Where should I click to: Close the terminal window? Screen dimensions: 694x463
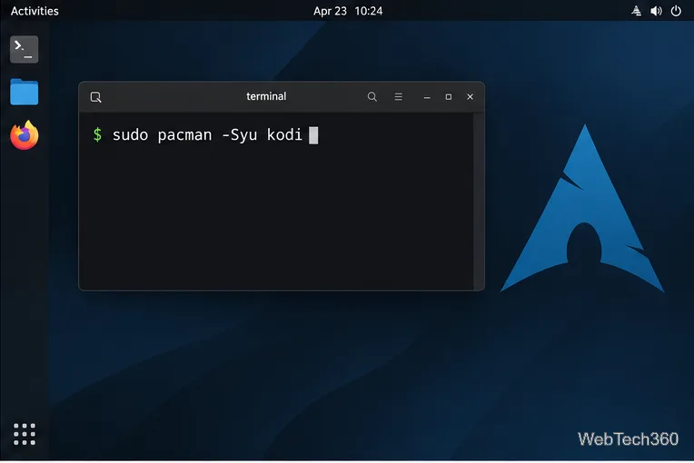click(x=470, y=96)
